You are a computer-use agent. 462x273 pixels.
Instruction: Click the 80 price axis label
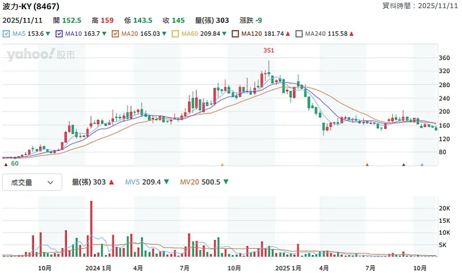coord(442,152)
